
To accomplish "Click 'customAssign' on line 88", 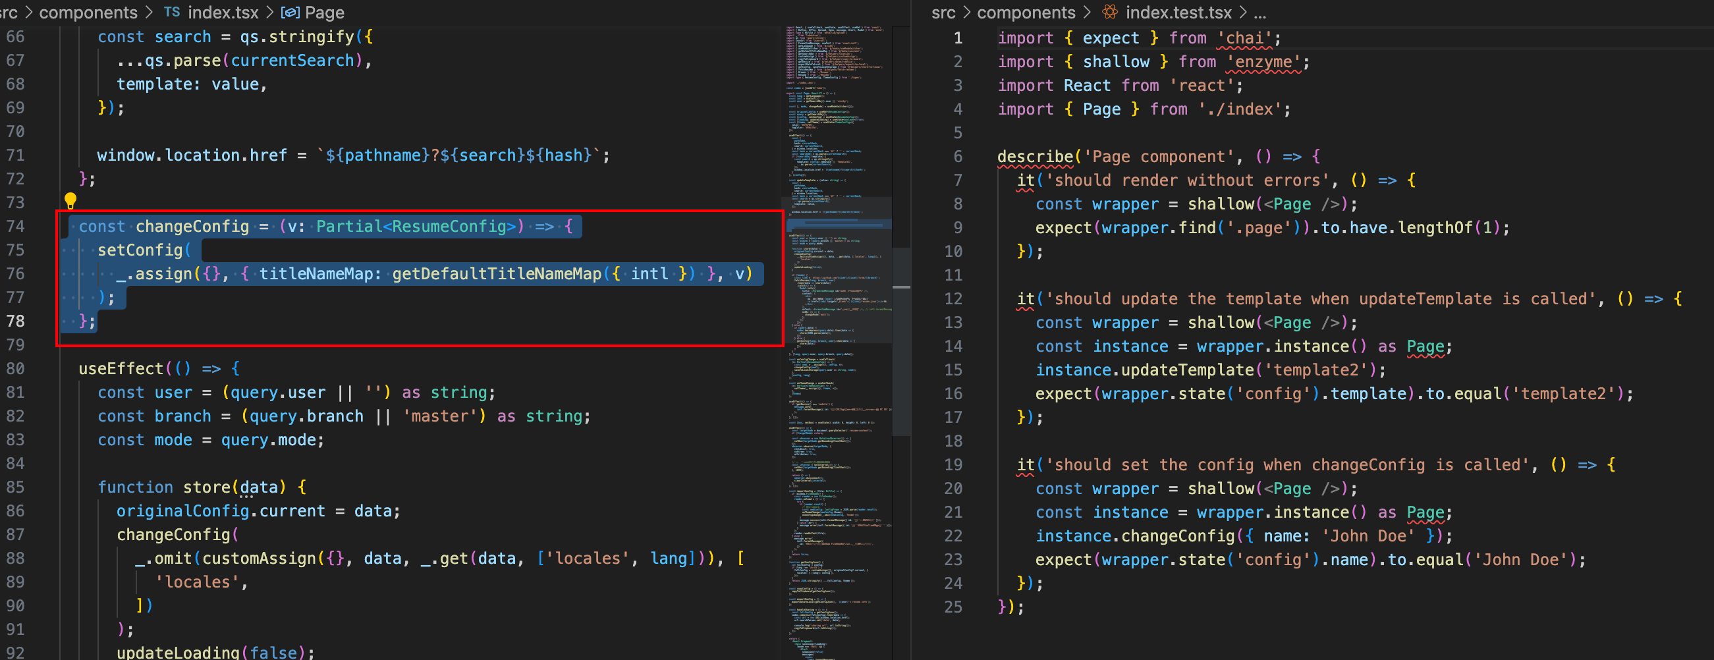I will [x=259, y=558].
